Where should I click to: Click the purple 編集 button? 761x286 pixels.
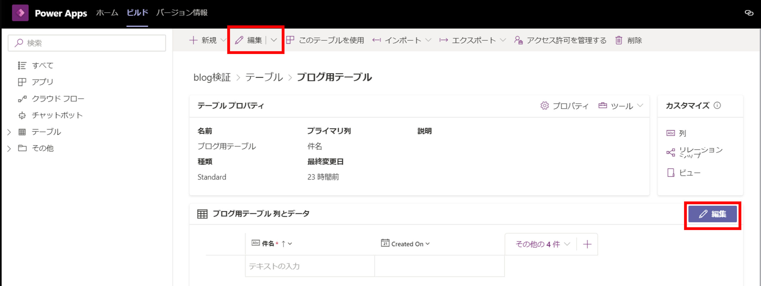(x=712, y=214)
